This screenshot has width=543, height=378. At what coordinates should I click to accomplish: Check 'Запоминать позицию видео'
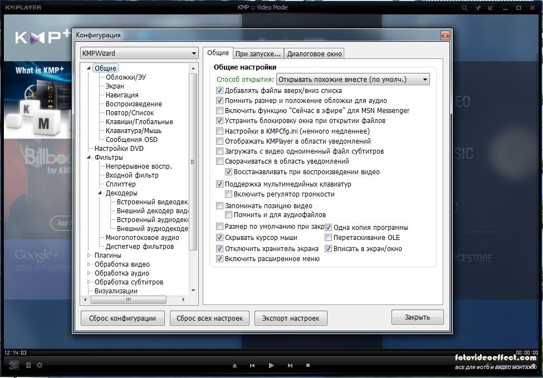pos(219,206)
